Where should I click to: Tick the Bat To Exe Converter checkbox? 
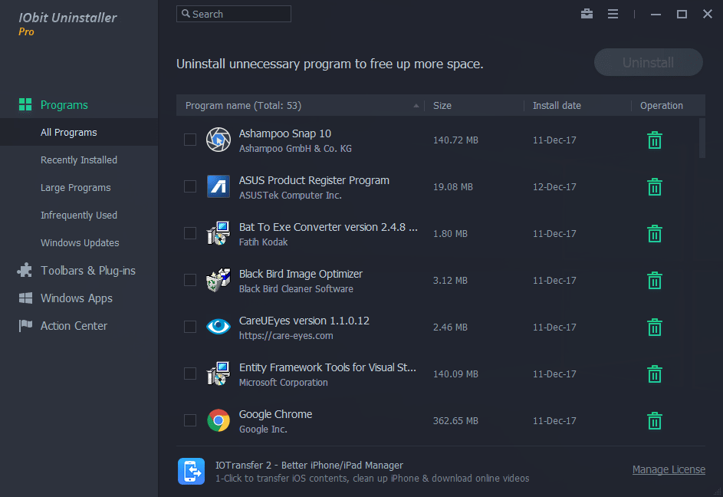click(x=190, y=233)
